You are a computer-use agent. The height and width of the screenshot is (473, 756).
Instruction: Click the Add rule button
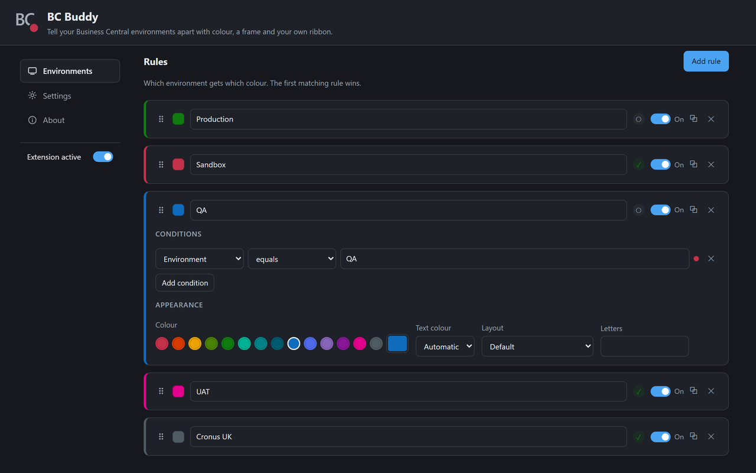coord(706,61)
